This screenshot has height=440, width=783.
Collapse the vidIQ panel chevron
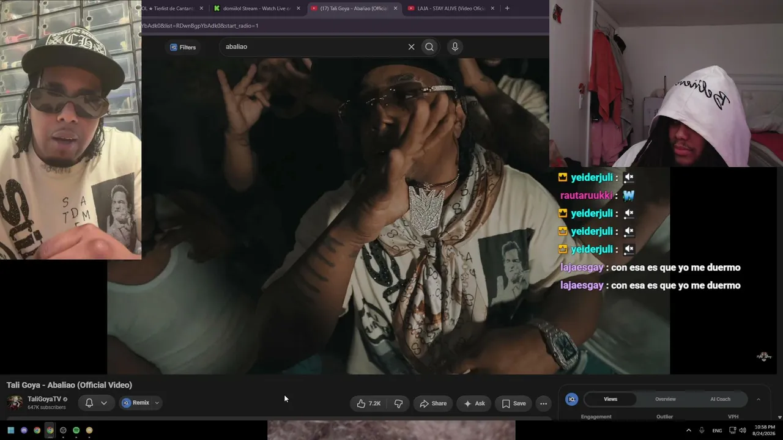[759, 399]
